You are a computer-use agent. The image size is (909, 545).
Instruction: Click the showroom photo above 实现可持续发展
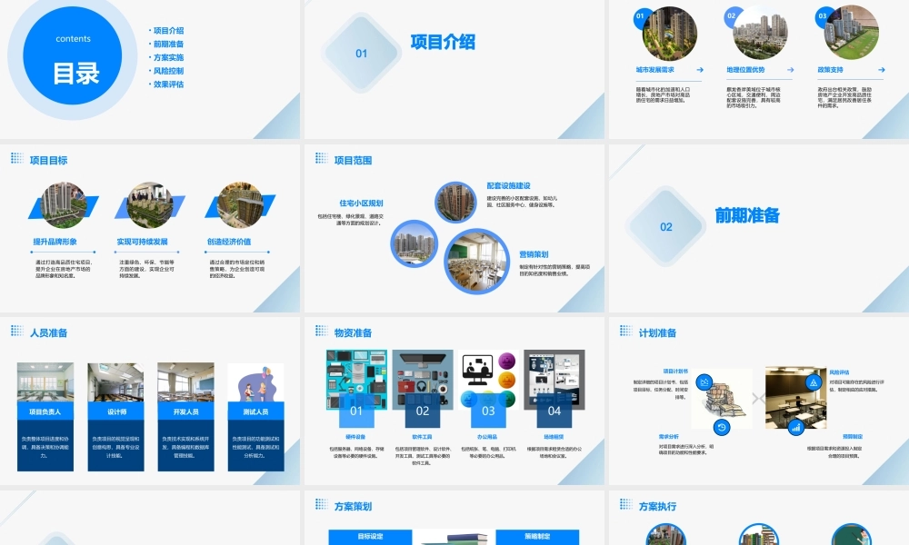150,205
